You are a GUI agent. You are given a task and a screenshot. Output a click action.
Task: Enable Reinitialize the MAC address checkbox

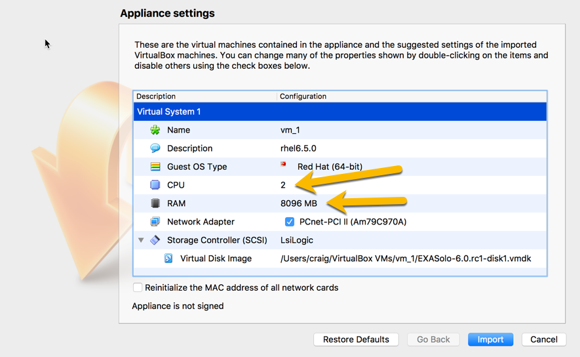pyautogui.click(x=138, y=287)
